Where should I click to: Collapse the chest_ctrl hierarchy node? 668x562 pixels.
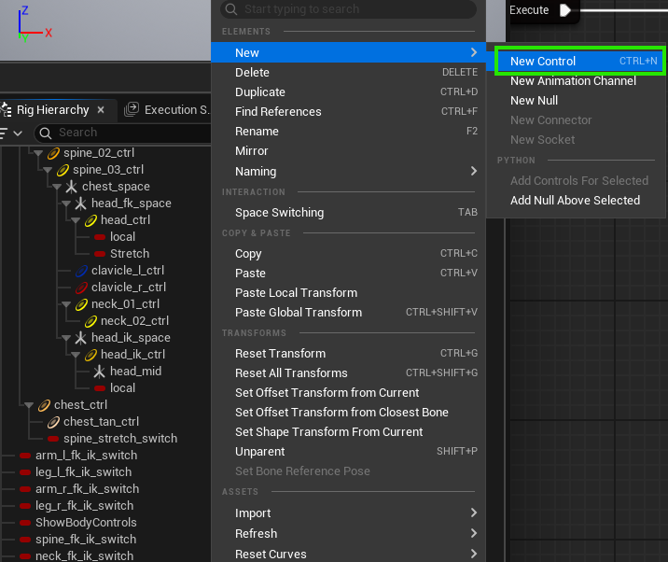[30, 405]
